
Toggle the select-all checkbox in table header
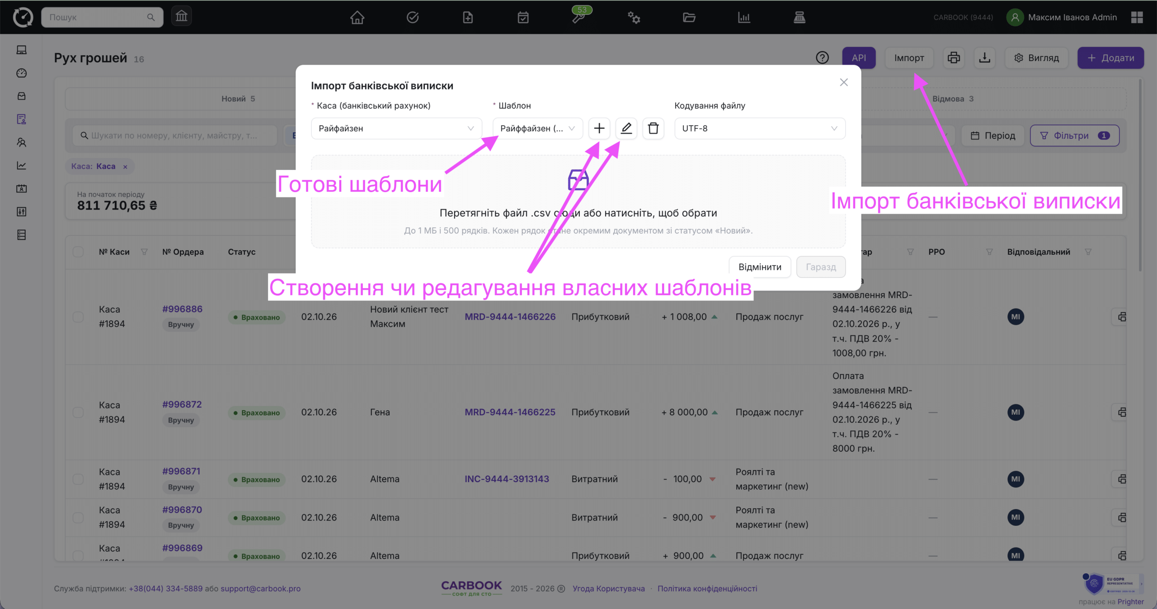tap(78, 252)
